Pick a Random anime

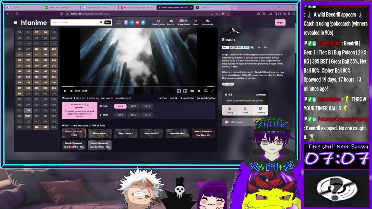[171, 22]
